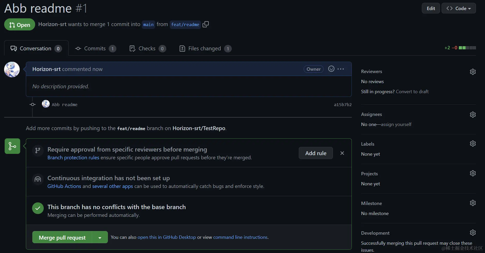Click the Edit title button
This screenshot has width=485, height=253.
(x=431, y=8)
